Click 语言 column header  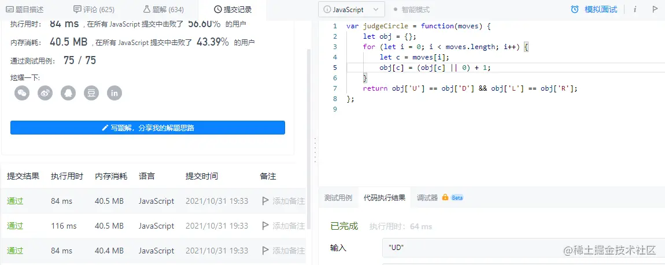tap(147, 176)
